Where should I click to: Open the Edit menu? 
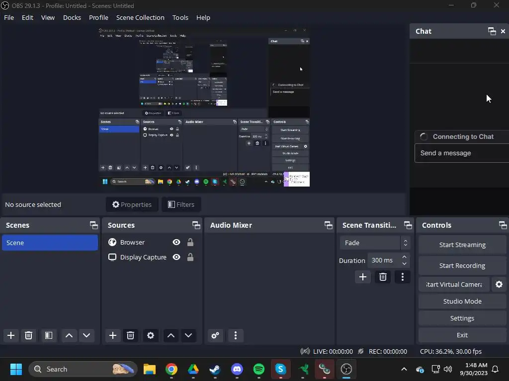(x=28, y=17)
